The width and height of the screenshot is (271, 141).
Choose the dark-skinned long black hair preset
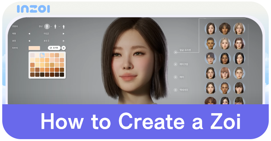(x=225, y=58)
